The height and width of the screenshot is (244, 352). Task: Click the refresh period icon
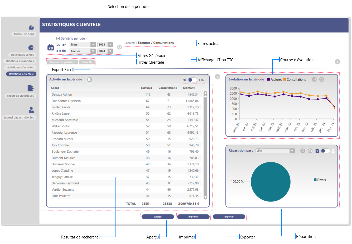tap(119, 47)
